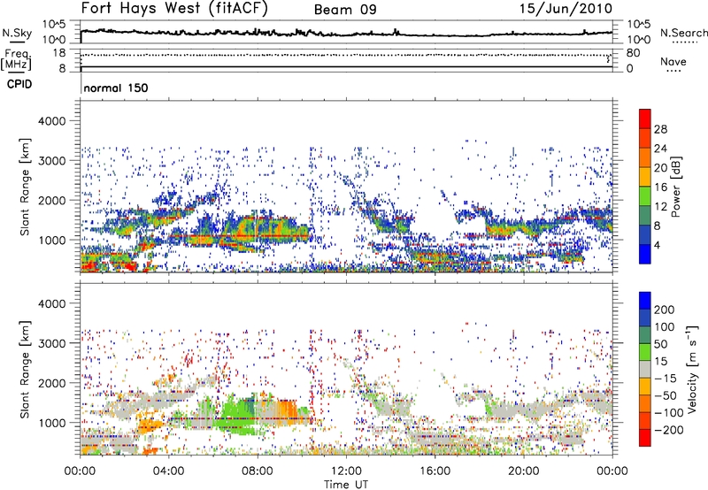Click the '2000' tick in the Velocity panel
Image resolution: width=708 pixels, height=490 pixels.
point(51,383)
